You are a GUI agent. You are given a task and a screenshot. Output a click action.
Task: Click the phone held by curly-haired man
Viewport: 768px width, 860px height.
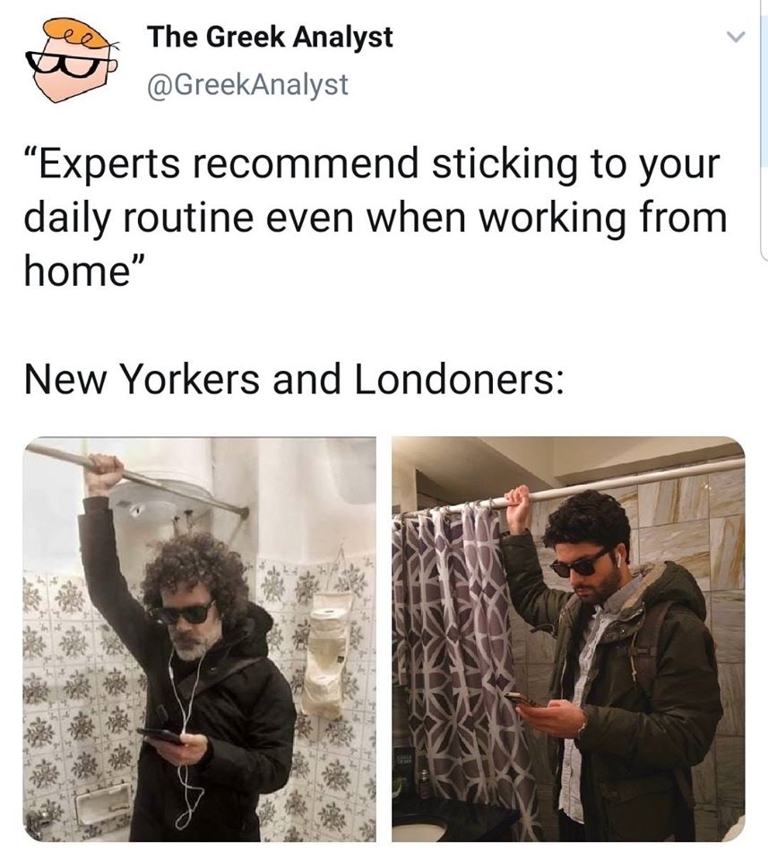click(x=160, y=735)
